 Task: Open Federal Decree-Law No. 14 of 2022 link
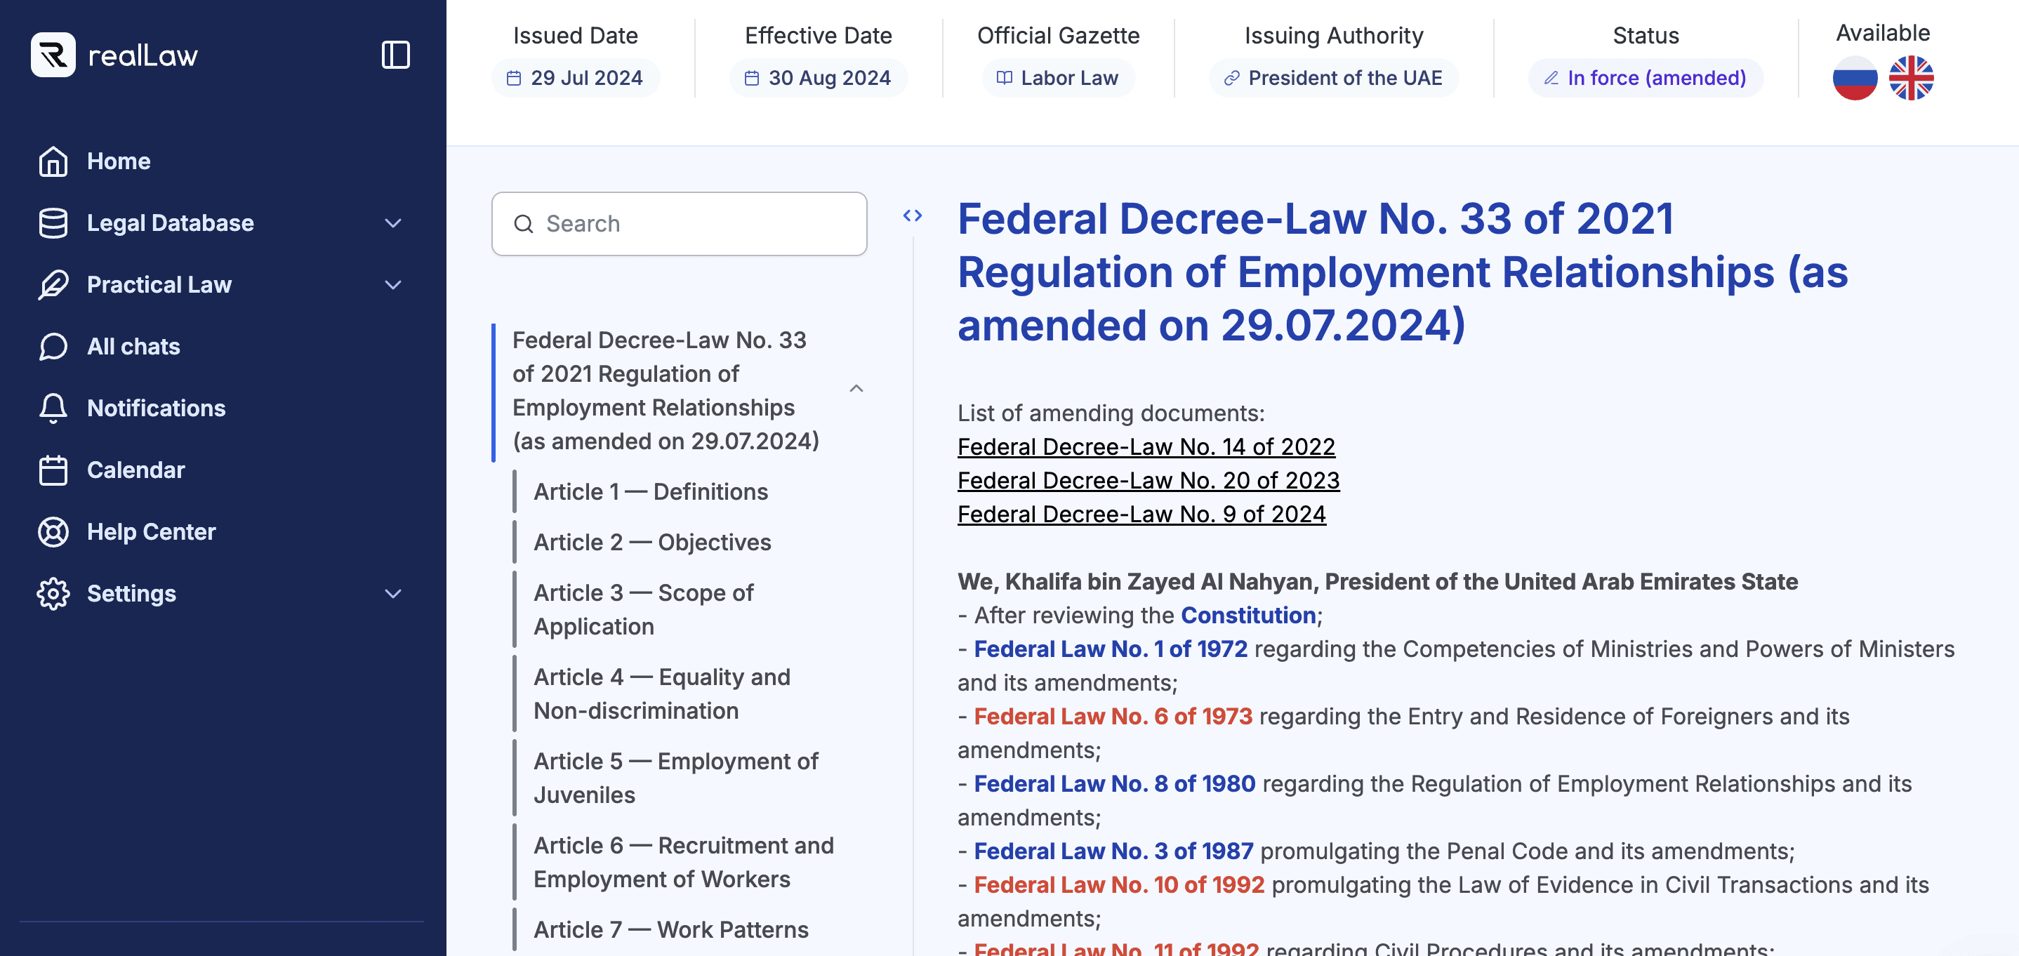pyautogui.click(x=1146, y=446)
